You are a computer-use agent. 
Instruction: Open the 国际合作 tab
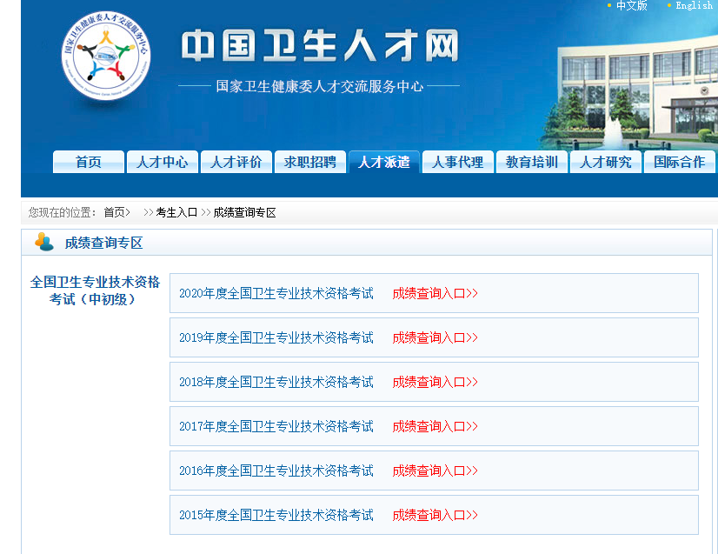pyautogui.click(x=679, y=162)
